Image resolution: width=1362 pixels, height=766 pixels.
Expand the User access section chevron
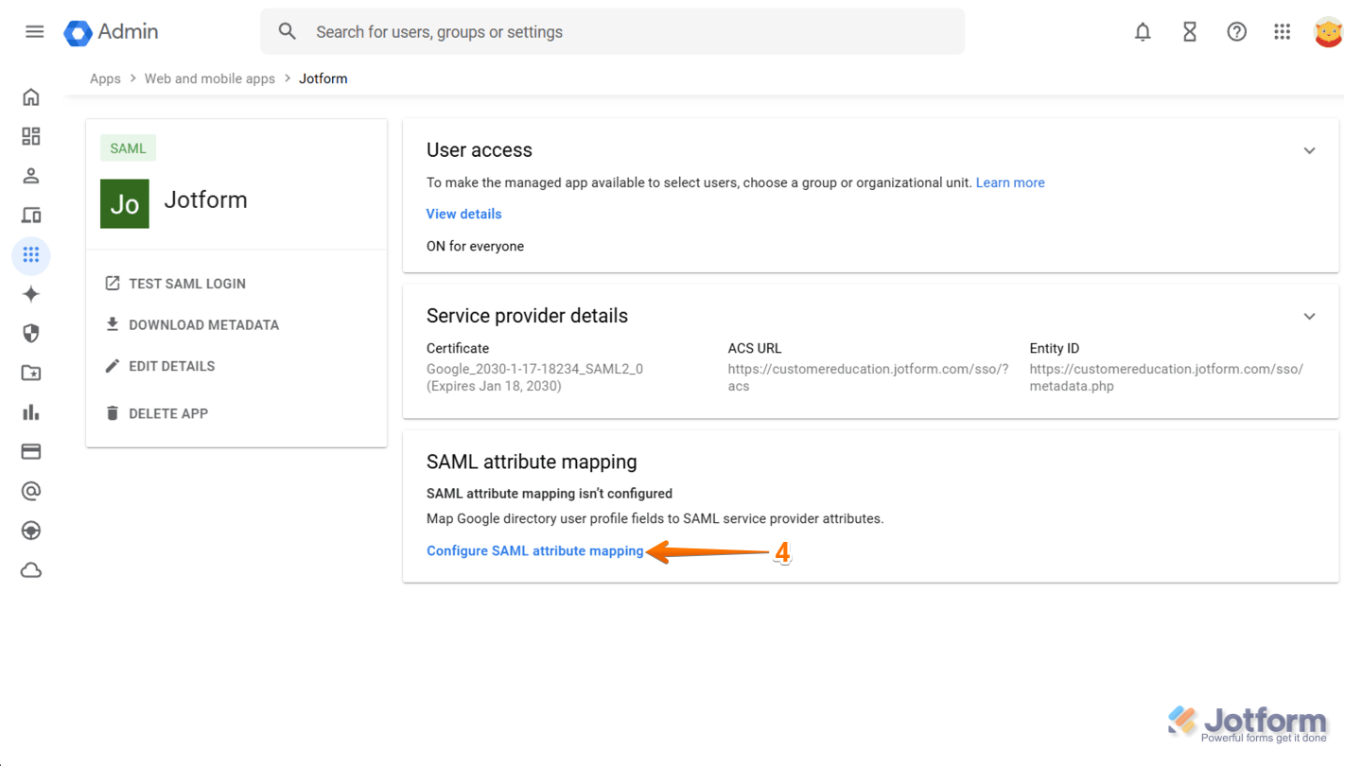click(1309, 151)
